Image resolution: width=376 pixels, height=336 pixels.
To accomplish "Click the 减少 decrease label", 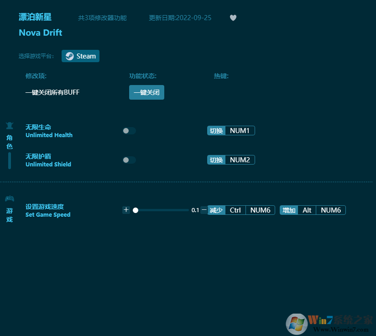I will [216, 210].
